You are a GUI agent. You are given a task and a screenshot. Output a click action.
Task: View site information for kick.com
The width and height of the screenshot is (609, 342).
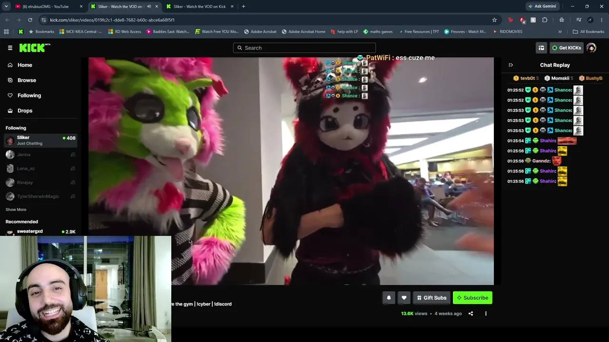[x=44, y=20]
